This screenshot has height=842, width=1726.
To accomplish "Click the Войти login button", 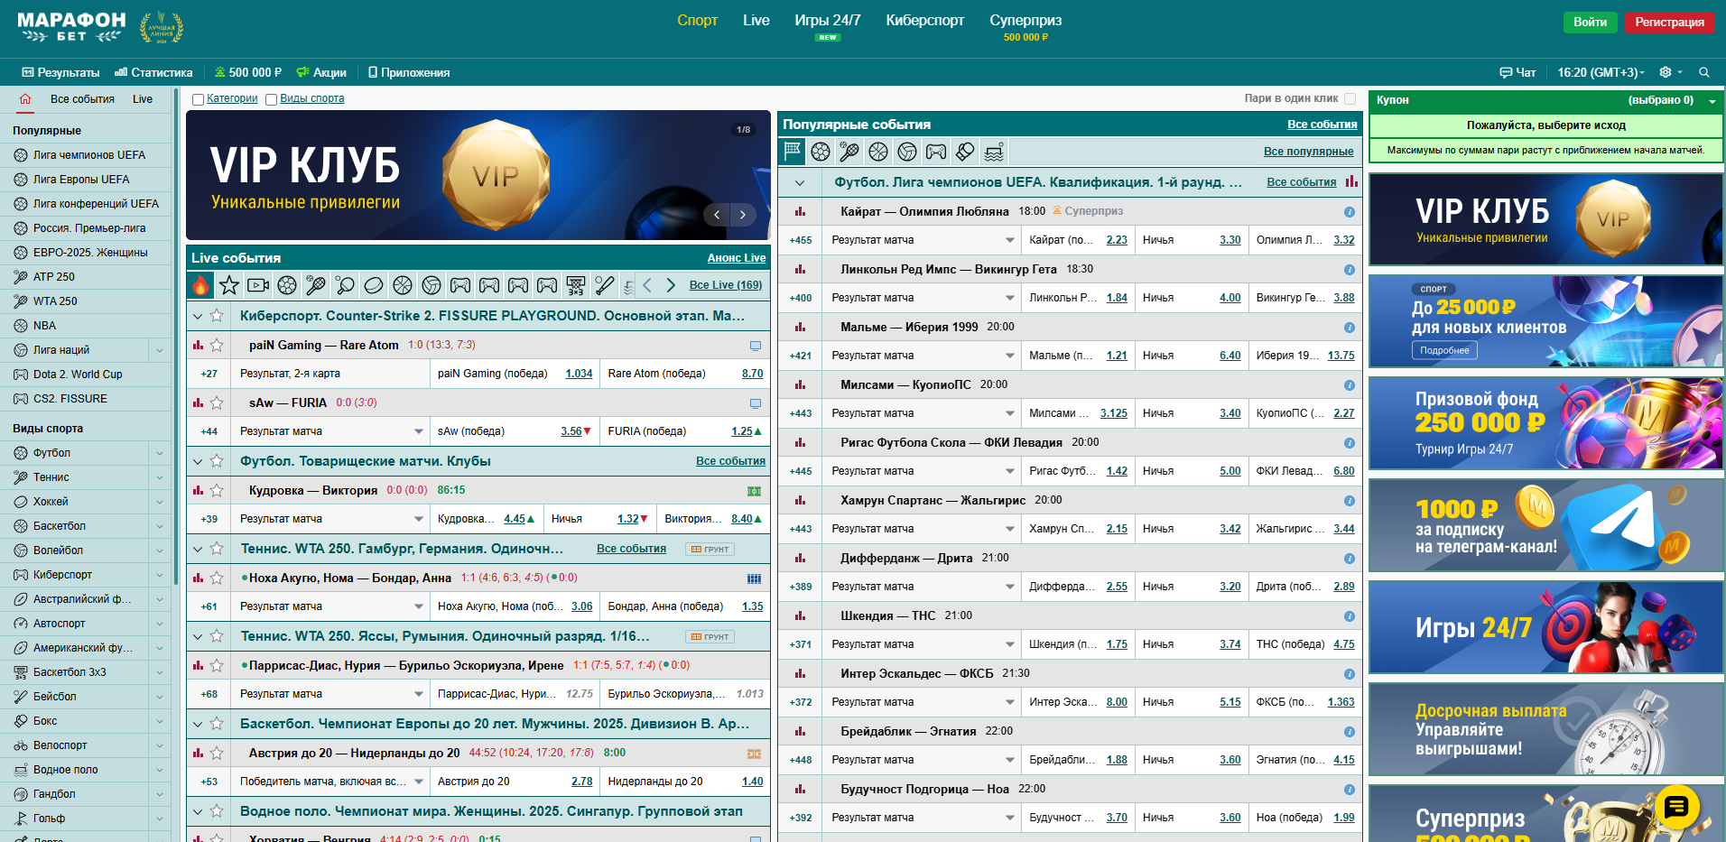I will 1590,22.
